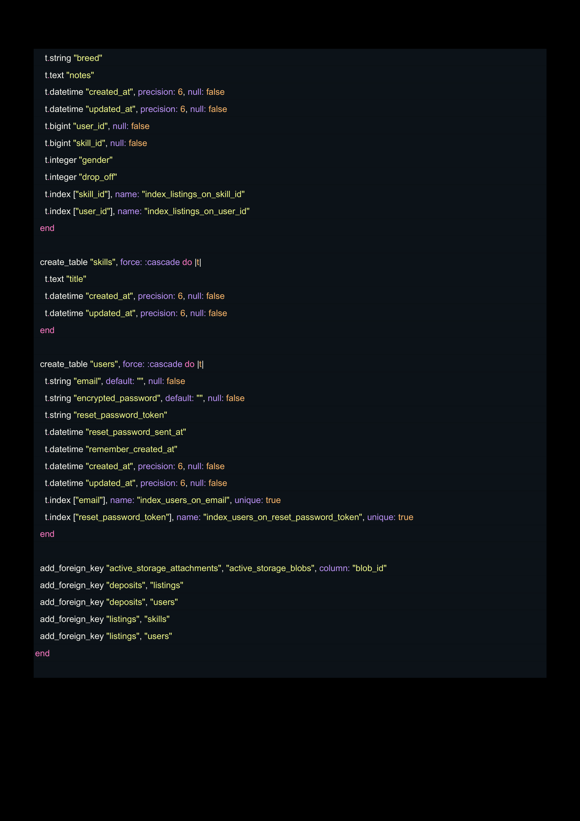Click the t.integer "gender" line
The image size is (580, 821).
(79, 160)
